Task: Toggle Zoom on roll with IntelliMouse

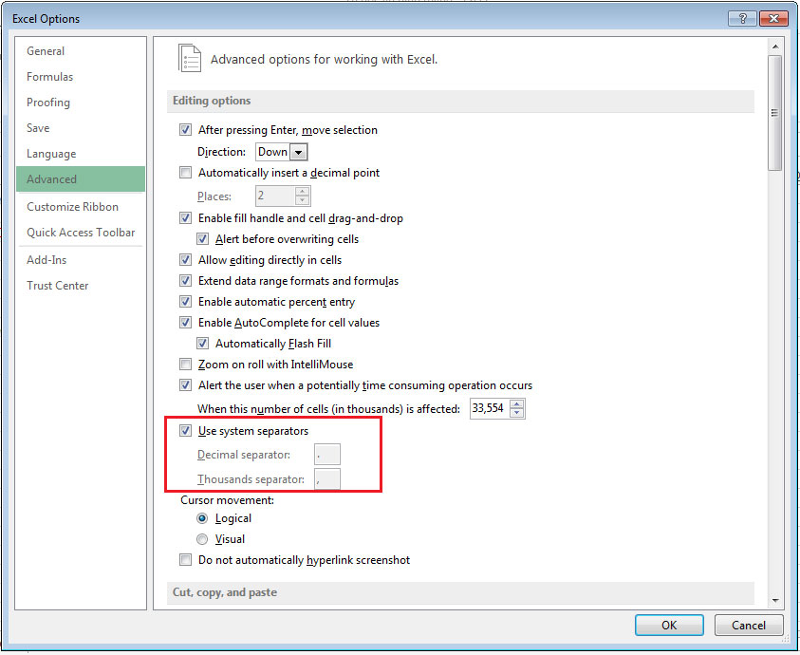Action: [185, 364]
